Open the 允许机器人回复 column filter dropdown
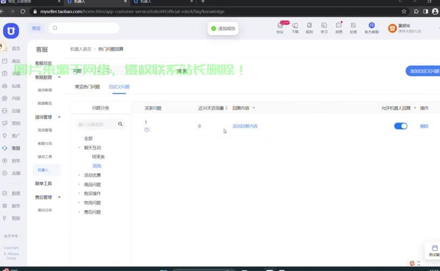This screenshot has height=271, width=440. point(415,108)
